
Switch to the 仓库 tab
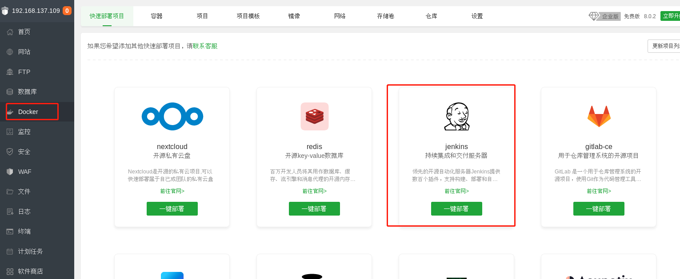pos(432,16)
